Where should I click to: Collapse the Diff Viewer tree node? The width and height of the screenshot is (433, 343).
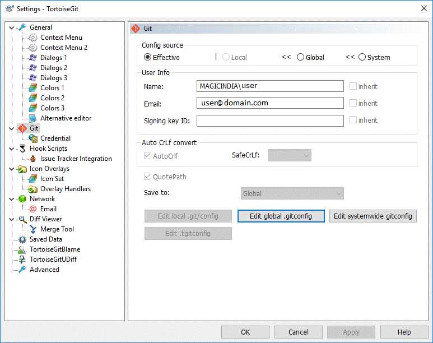coord(12,220)
